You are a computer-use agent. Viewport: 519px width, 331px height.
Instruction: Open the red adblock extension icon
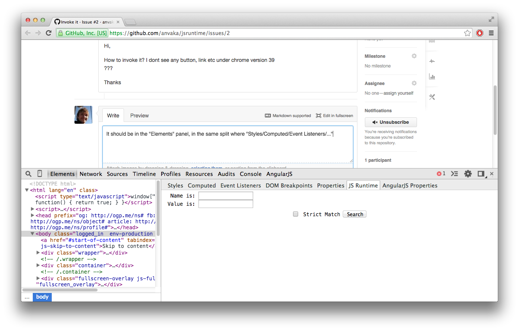pyautogui.click(x=480, y=33)
